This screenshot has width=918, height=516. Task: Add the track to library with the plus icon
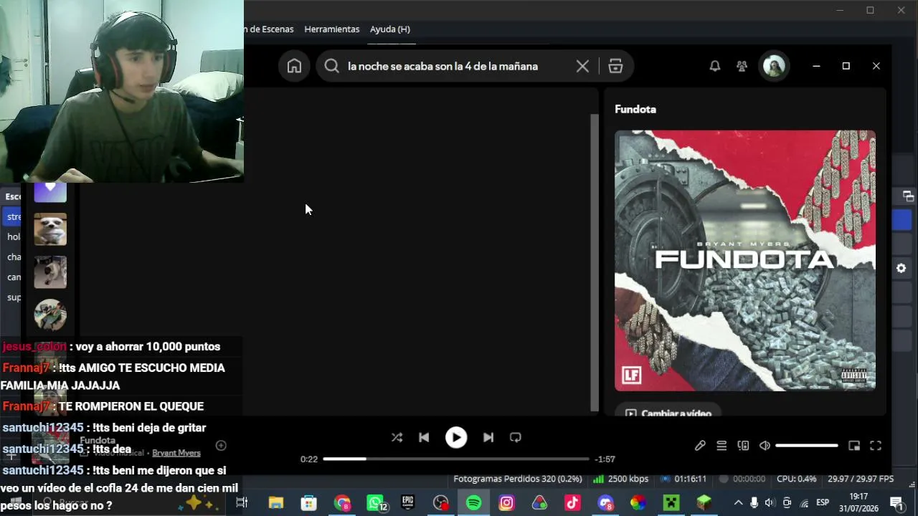pyautogui.click(x=221, y=446)
